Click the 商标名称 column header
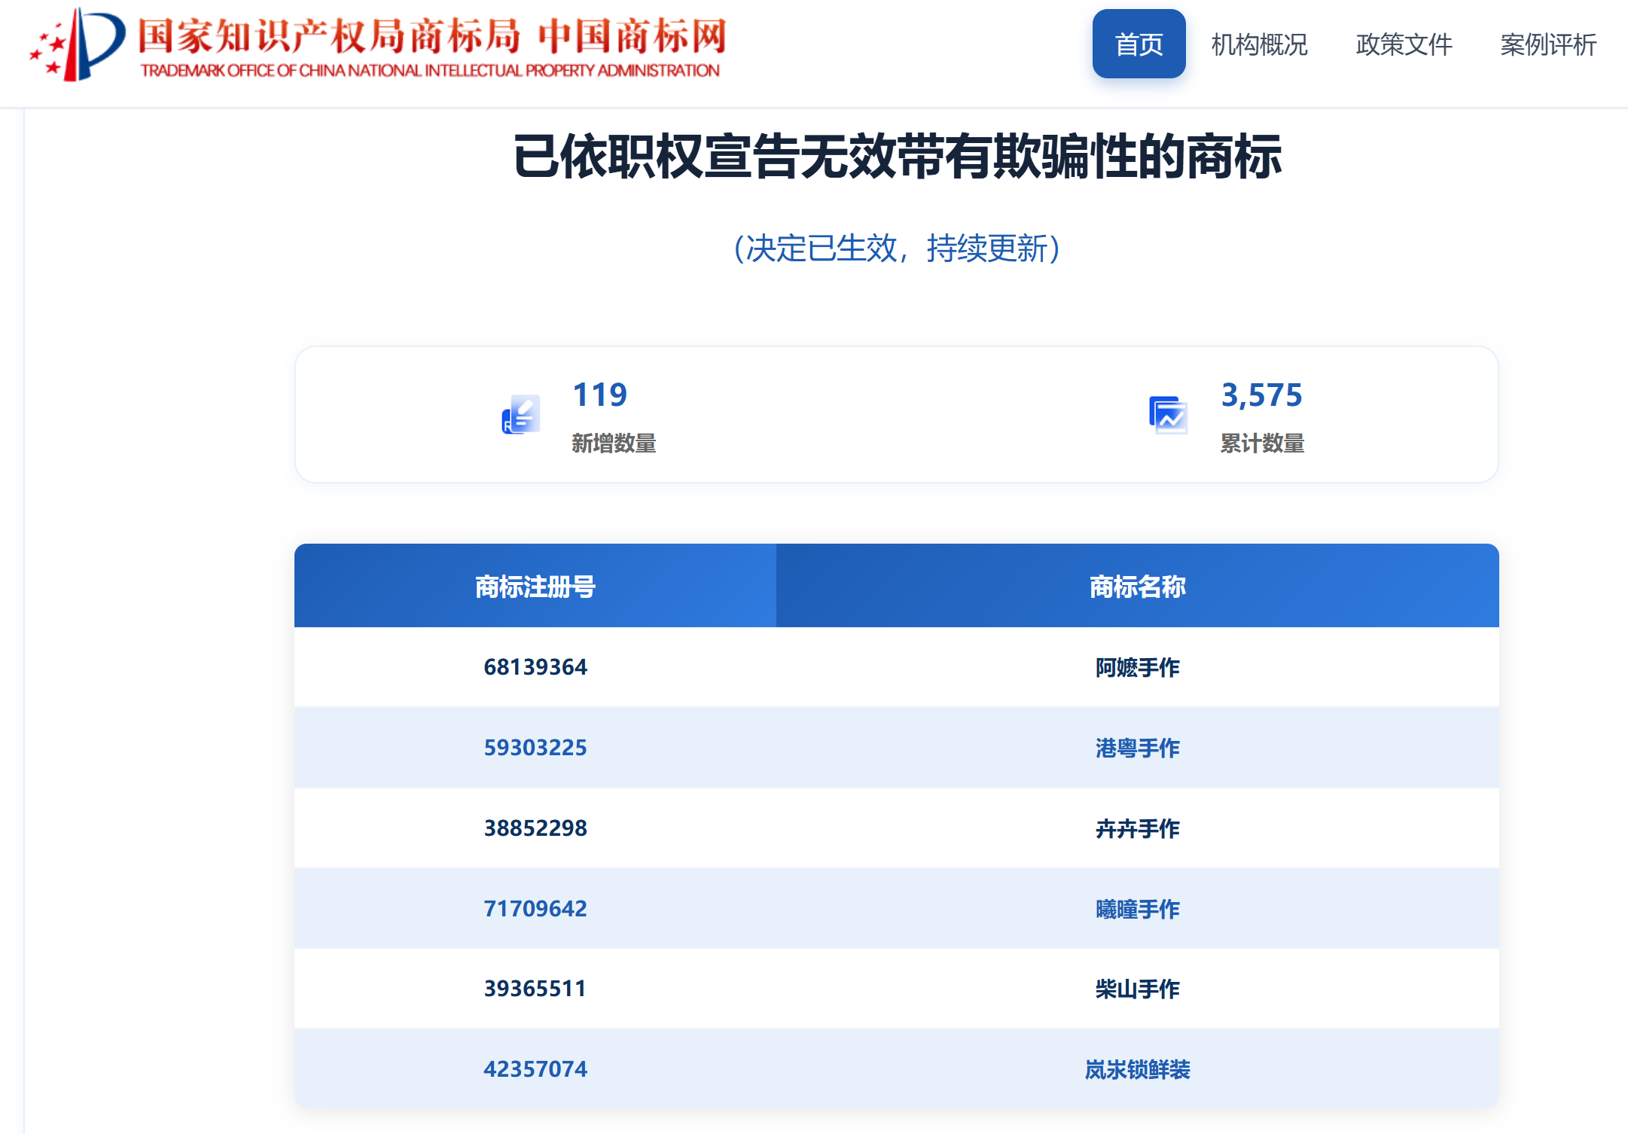The height and width of the screenshot is (1134, 1628). pyautogui.click(x=1138, y=586)
